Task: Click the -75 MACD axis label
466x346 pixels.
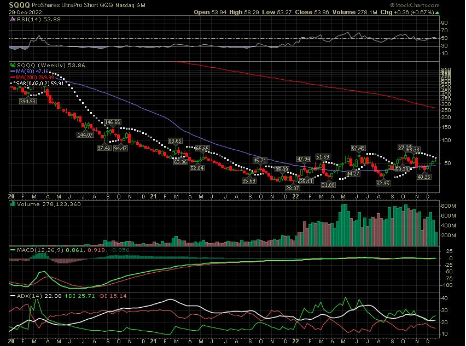Action: pos(448,279)
